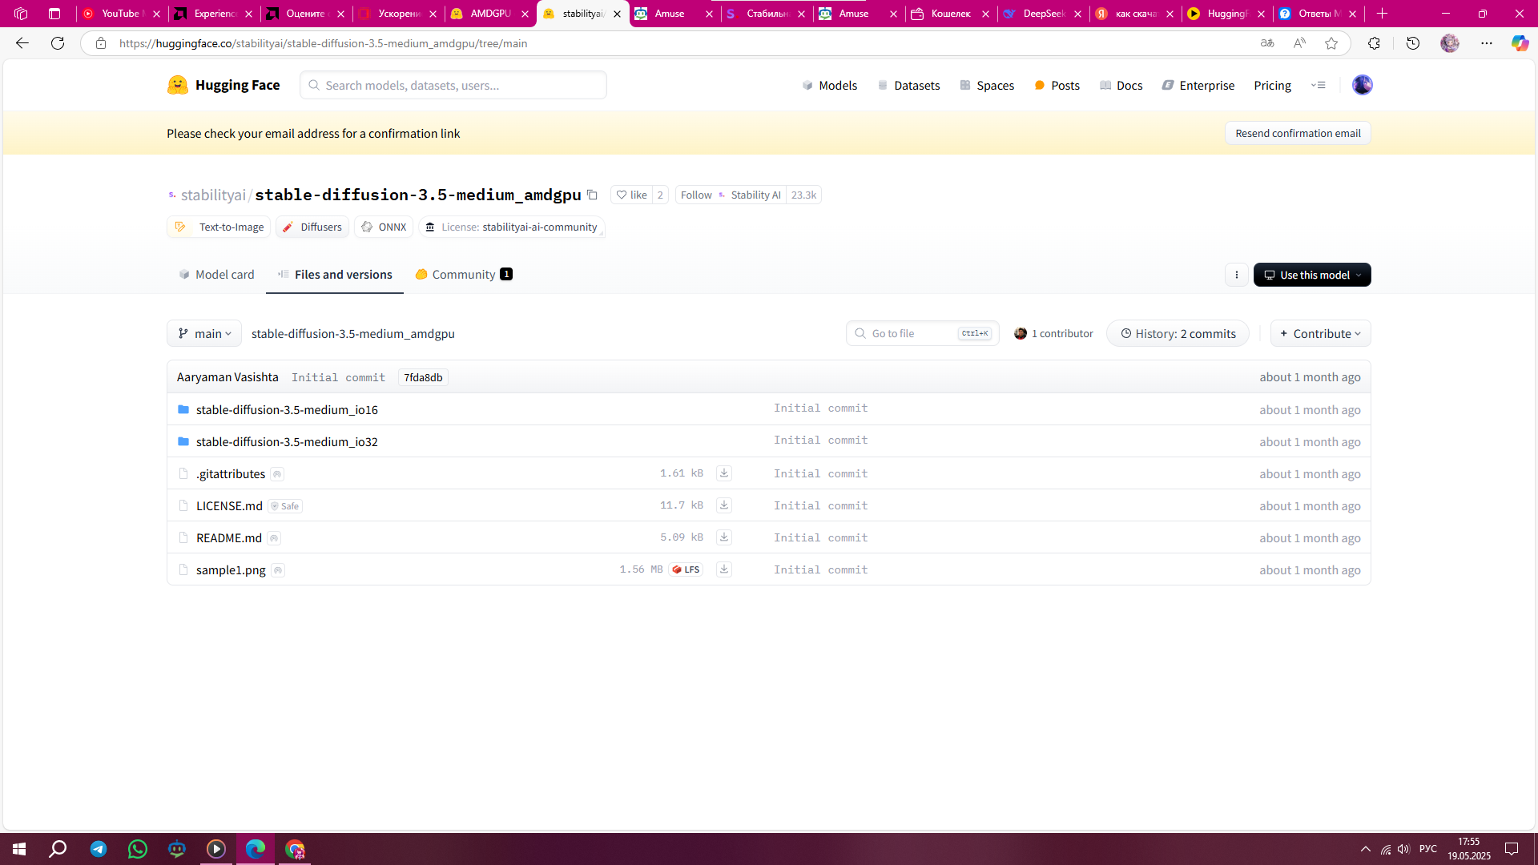This screenshot has width=1538, height=865.
Task: Open browser history panel
Action: click(1413, 43)
